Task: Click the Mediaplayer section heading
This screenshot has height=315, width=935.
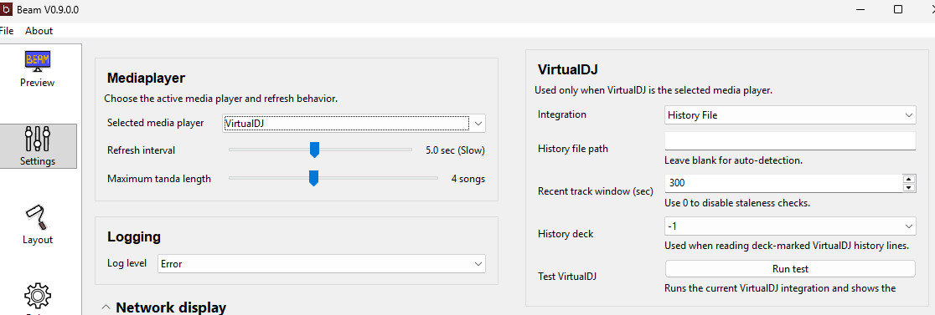Action: [x=146, y=78]
